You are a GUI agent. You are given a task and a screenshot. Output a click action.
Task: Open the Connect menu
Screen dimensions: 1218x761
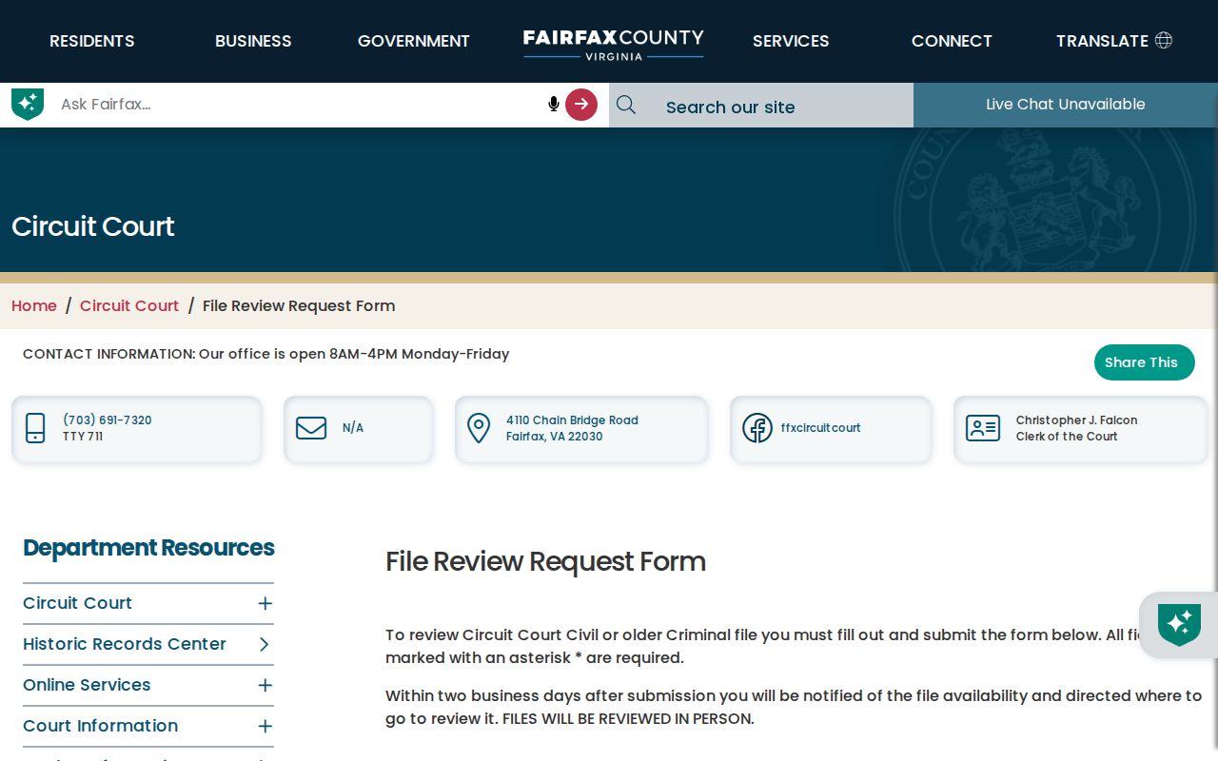click(x=952, y=41)
